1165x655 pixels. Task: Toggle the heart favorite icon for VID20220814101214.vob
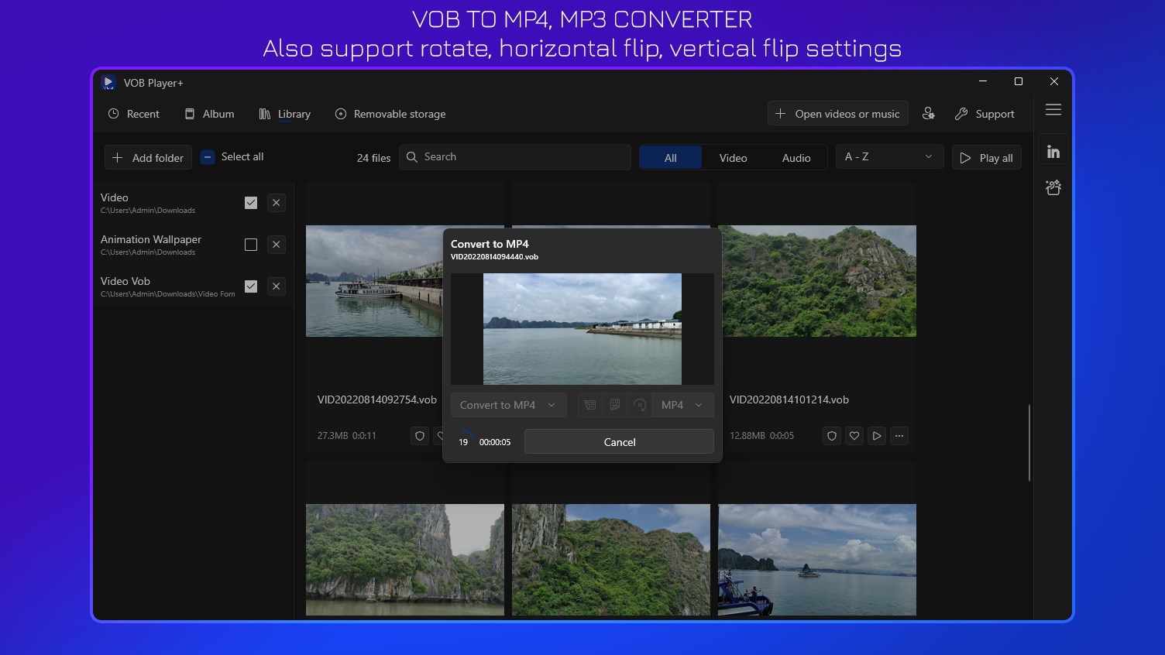[x=854, y=435]
